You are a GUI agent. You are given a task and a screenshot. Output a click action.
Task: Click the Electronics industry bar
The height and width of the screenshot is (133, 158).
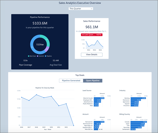coord(136,100)
